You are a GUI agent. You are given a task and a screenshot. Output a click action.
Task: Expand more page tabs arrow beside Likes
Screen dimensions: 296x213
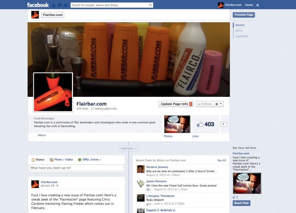223,124
